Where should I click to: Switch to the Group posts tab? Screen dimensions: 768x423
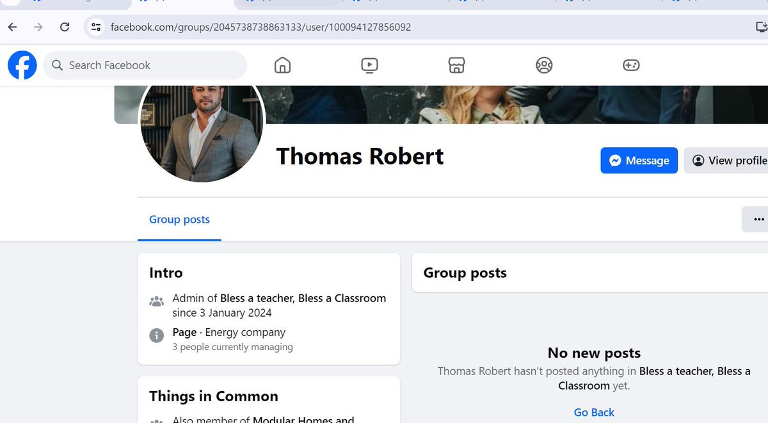(x=179, y=219)
